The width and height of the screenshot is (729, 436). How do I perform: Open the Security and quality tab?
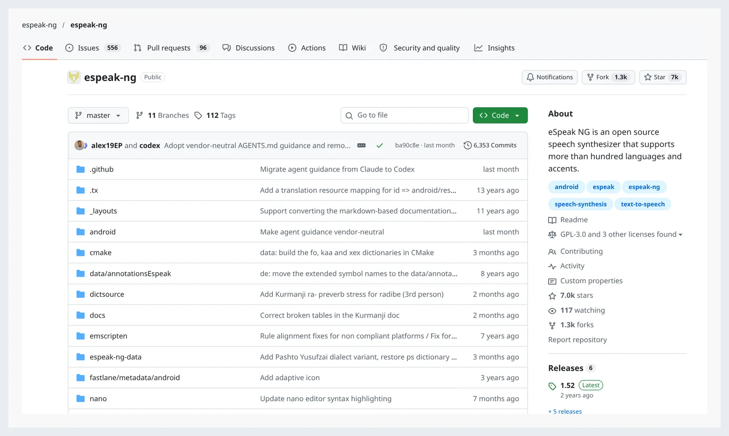click(420, 48)
